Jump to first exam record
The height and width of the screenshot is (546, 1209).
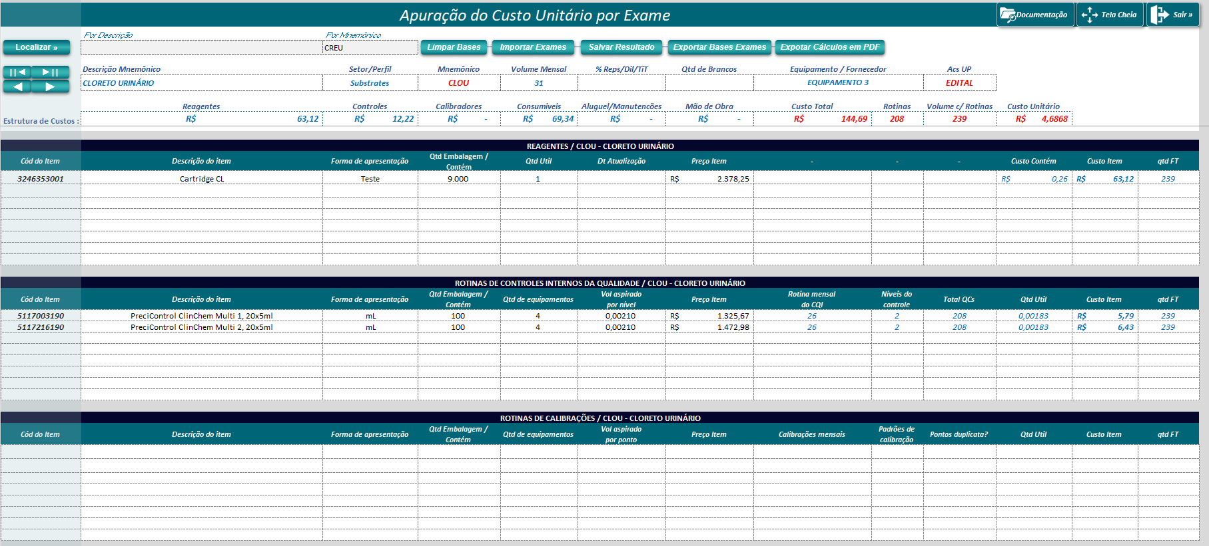tap(18, 72)
